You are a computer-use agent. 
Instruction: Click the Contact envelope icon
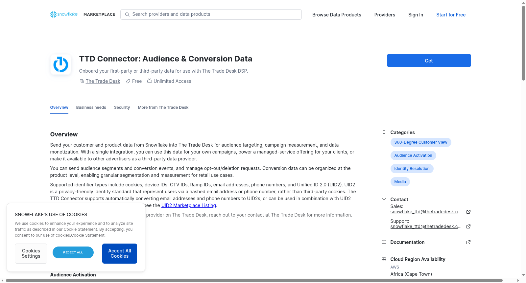coord(384,200)
